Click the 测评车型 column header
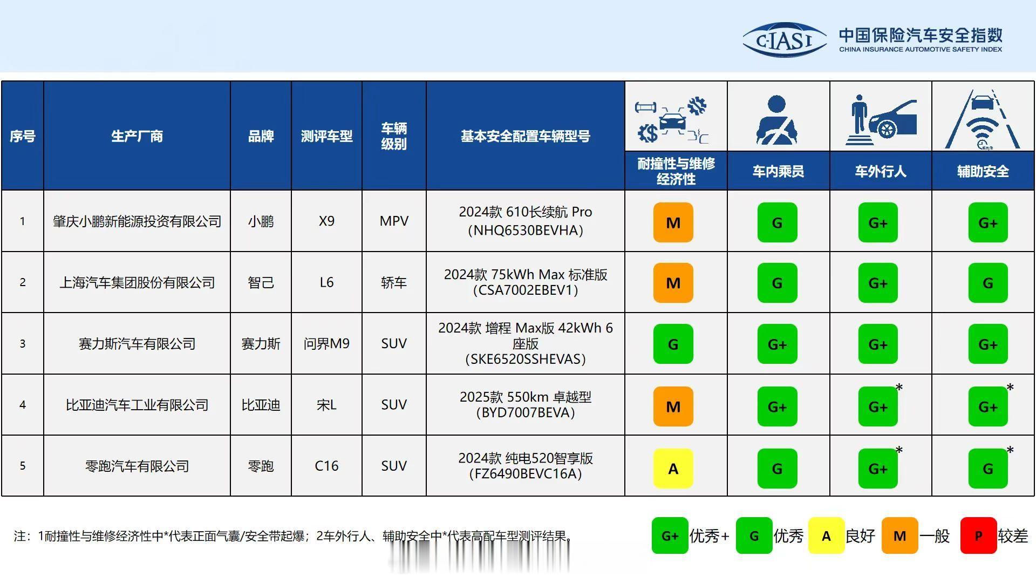Screen dimensions: 1036x583 (x=326, y=136)
